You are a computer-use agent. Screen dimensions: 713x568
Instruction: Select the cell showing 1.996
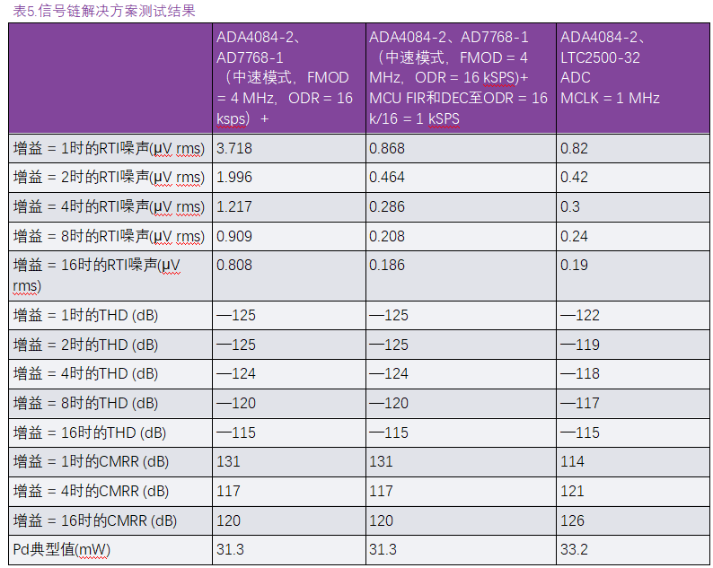(234, 177)
